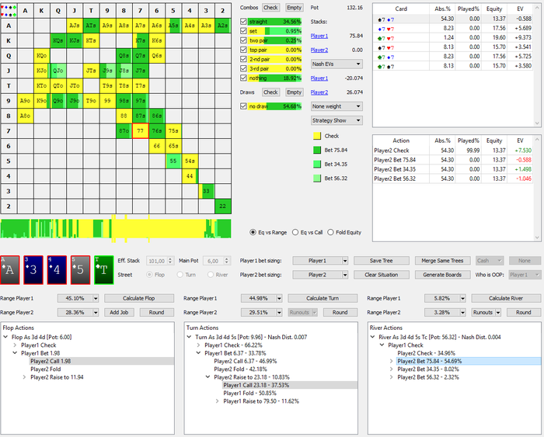The image size is (544, 437).
Task: Click the range strategy distribution bar
Action: (x=116, y=228)
